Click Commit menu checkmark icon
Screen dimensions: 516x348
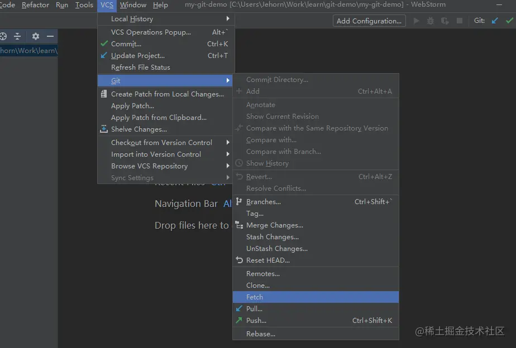(x=104, y=43)
